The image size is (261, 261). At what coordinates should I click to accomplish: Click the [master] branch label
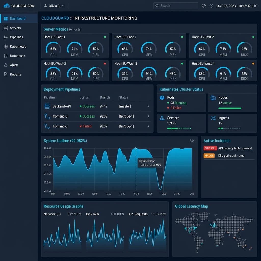(125, 106)
